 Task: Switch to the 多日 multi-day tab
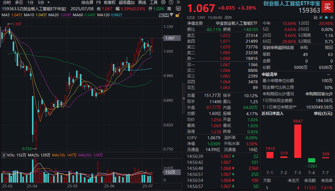tap(18, 3)
